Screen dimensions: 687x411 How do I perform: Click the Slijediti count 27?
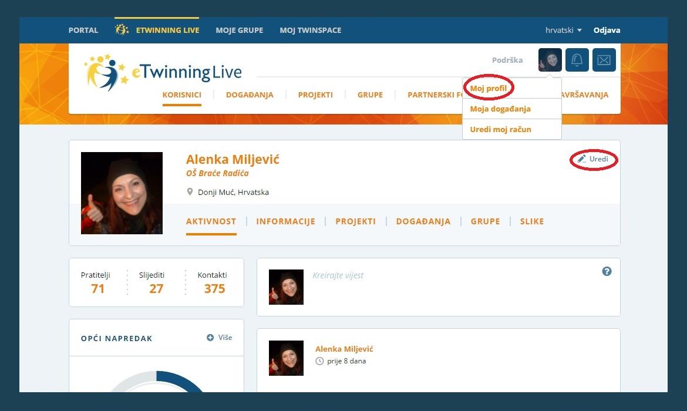point(156,289)
